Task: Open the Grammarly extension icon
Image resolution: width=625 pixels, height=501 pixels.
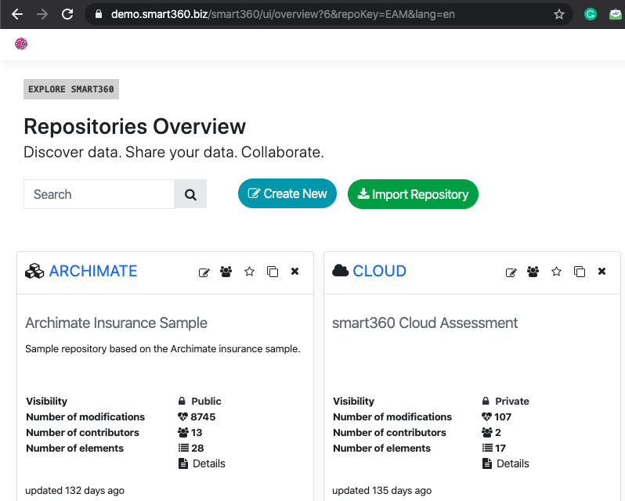Action: coord(590,14)
